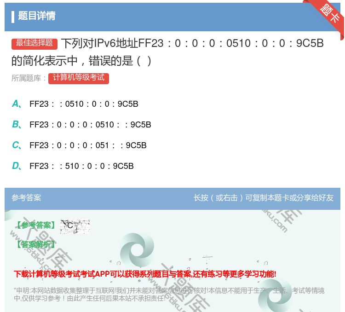Select option B FF23:0:0:0:0510::9C5B

[81, 125]
